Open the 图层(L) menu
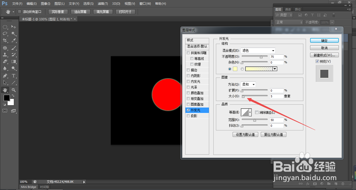The height and width of the screenshot is (190, 356). pos(59,4)
